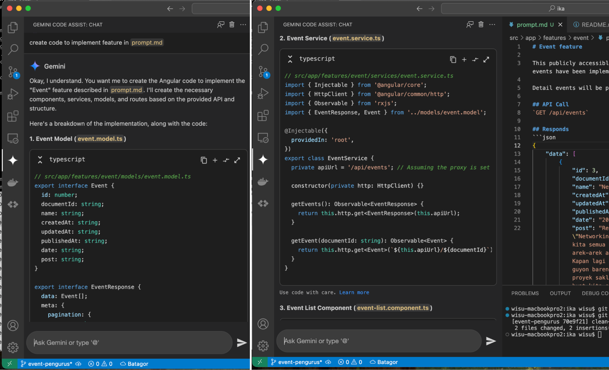
Task: Select Gemini Code Assist icon in right window
Action: pyautogui.click(x=263, y=159)
